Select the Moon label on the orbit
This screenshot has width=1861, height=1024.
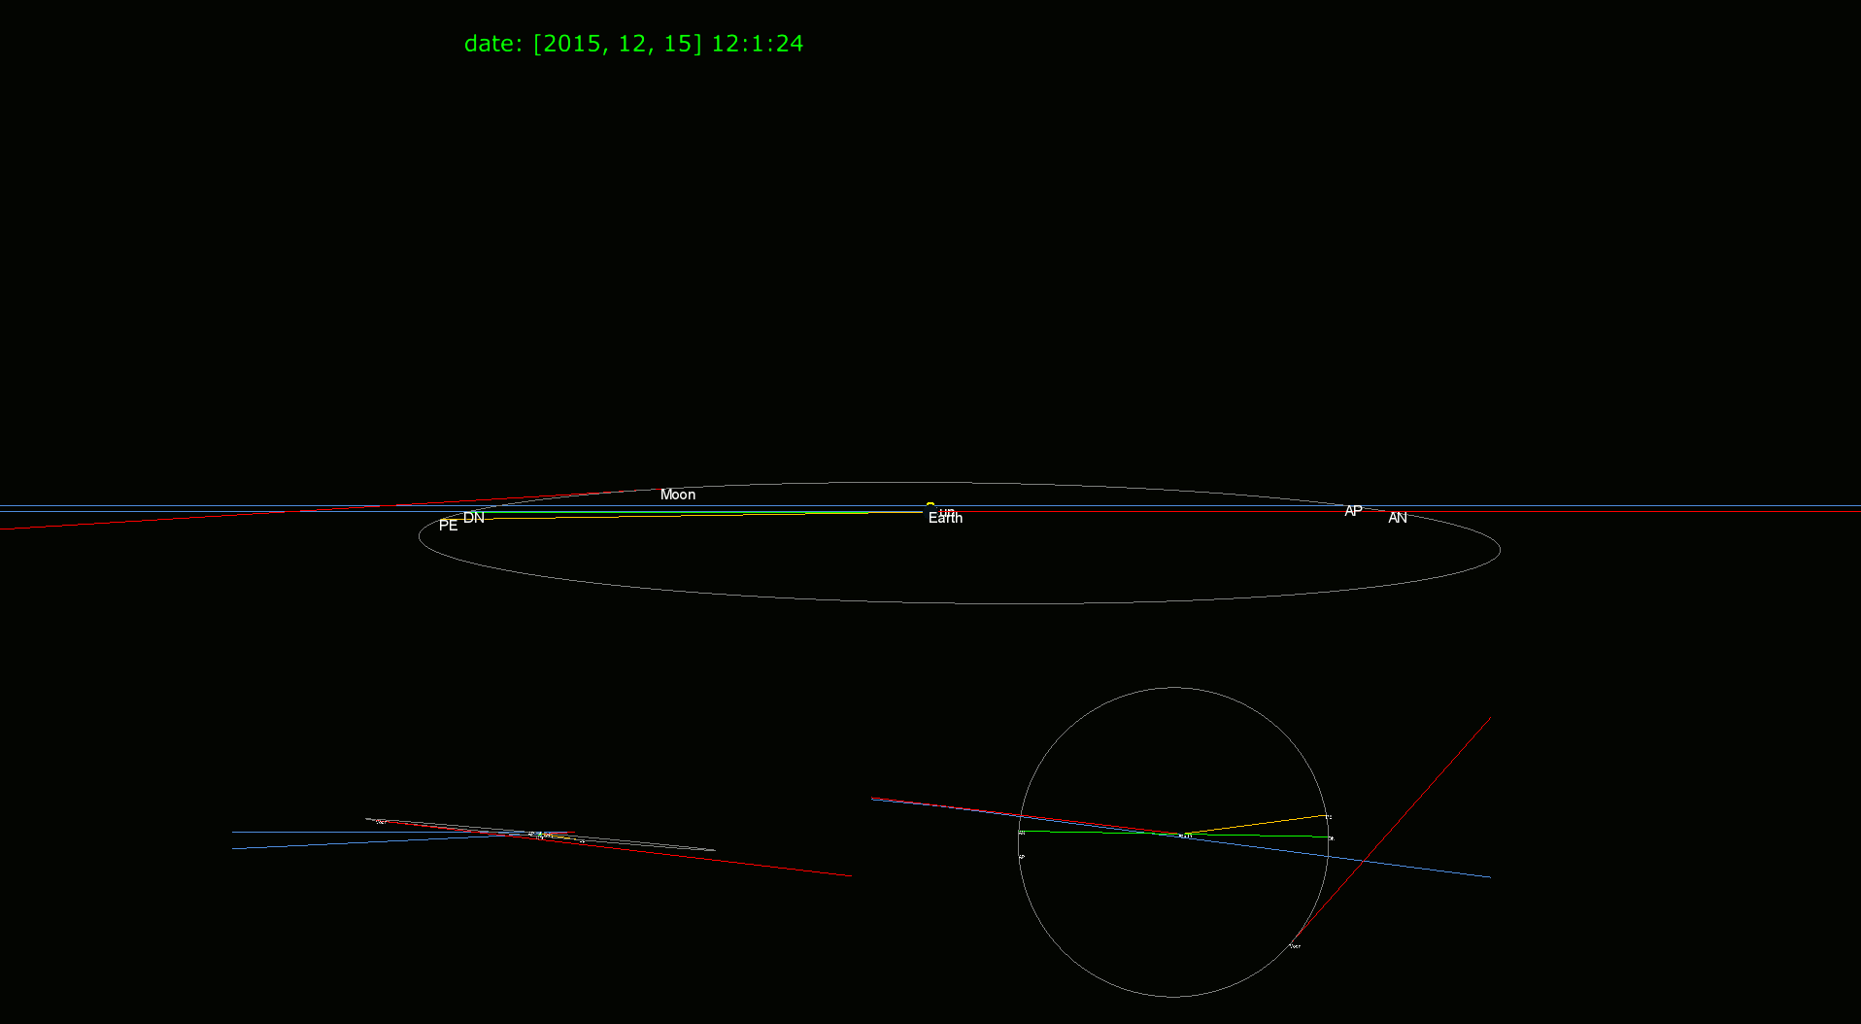click(x=678, y=495)
